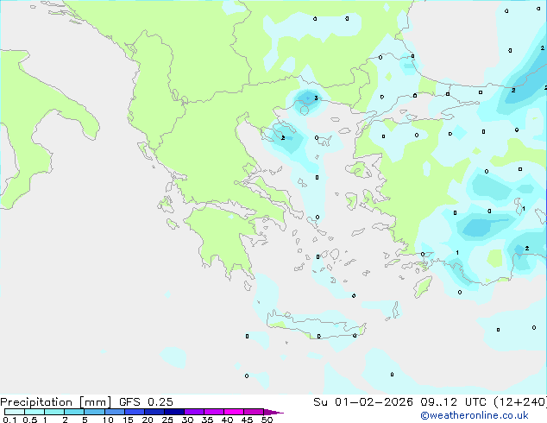Viewport: 547px width, 423px height.
Task: Pick the legend swatch between 5 and 10
Action: 94,412
